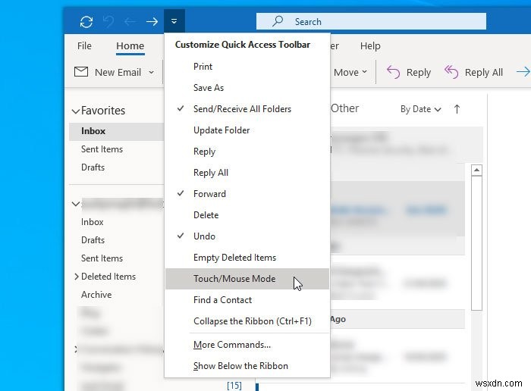Choose Collapse the Ribbon (Ctrl+F1)
Viewport: 531px width, 391px height.
[247, 321]
